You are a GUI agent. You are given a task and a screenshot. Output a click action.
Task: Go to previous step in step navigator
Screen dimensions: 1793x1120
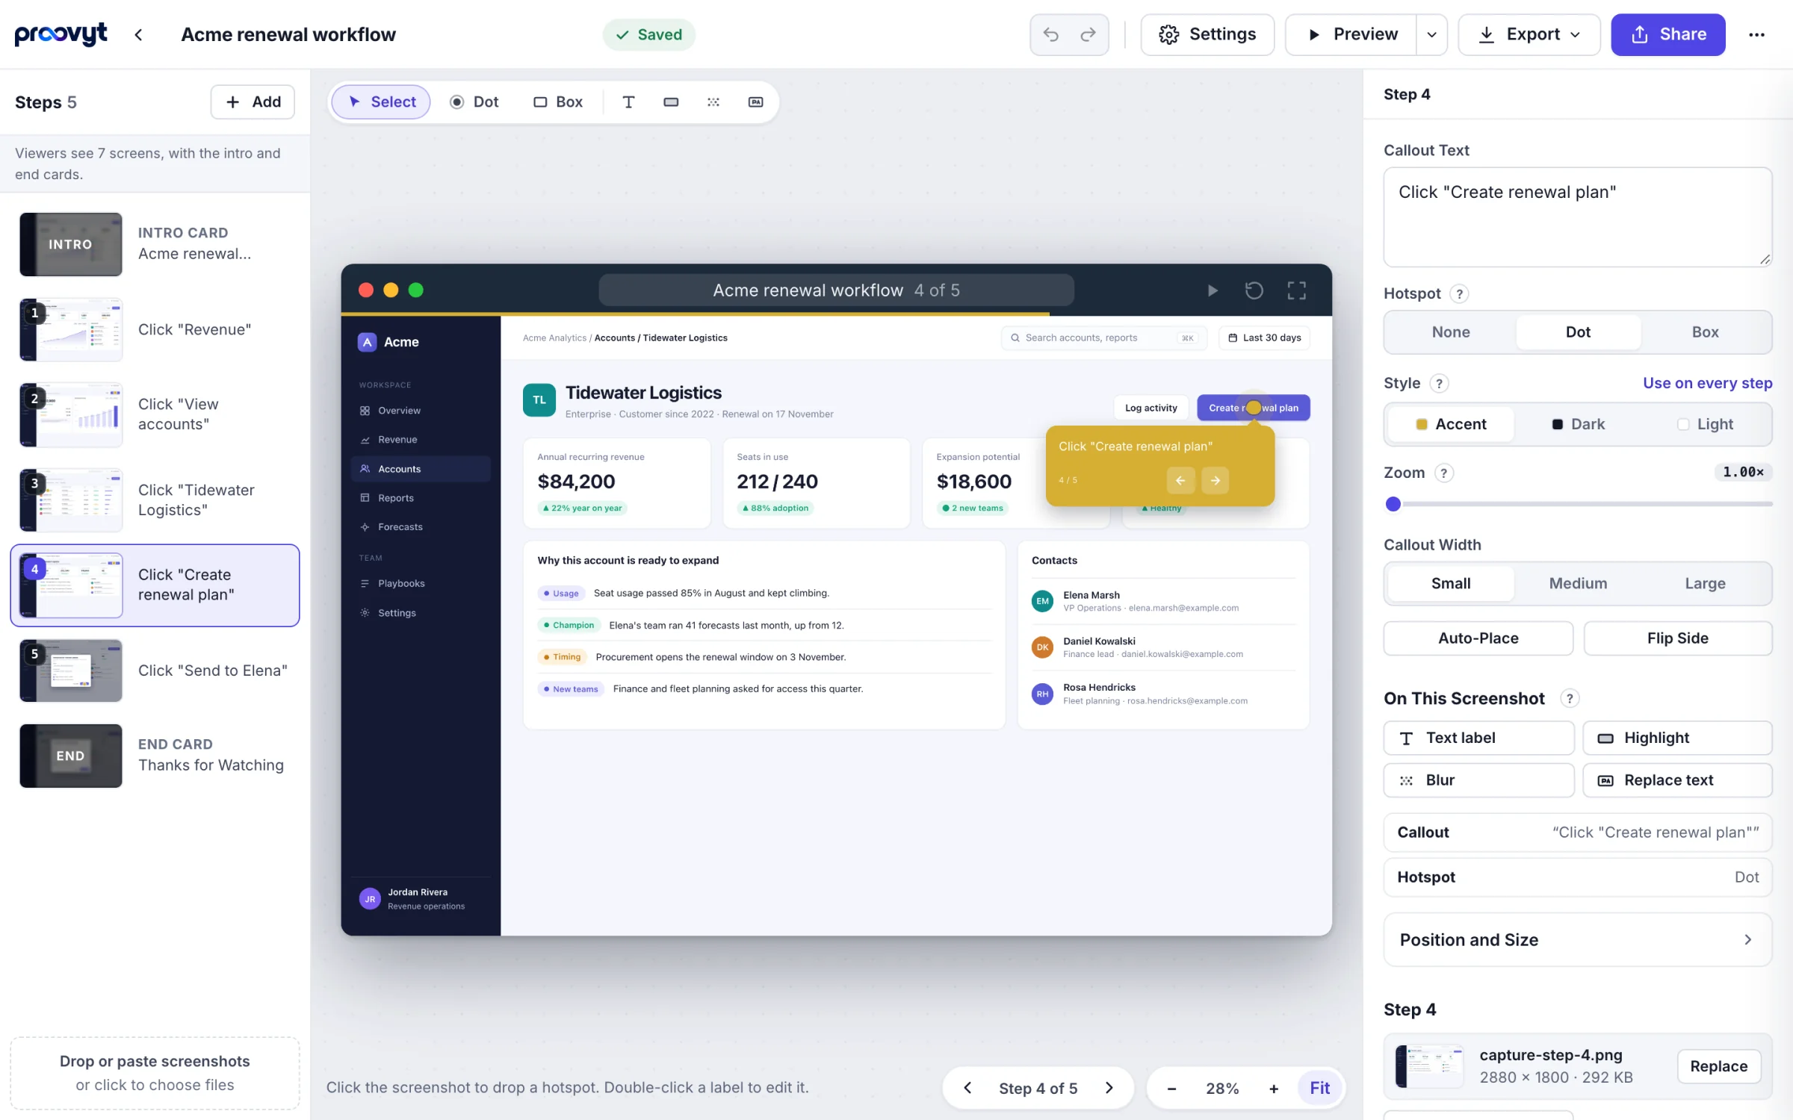[x=967, y=1088]
